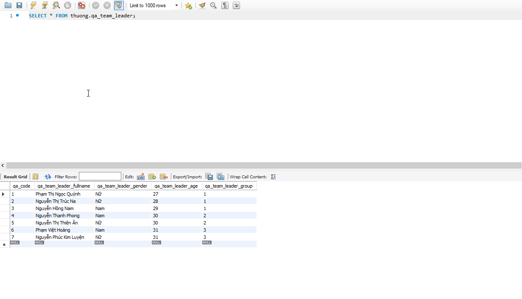Execute the SQL query with lightning icon
Image resolution: width=522 pixels, height=299 pixels.
(x=33, y=6)
